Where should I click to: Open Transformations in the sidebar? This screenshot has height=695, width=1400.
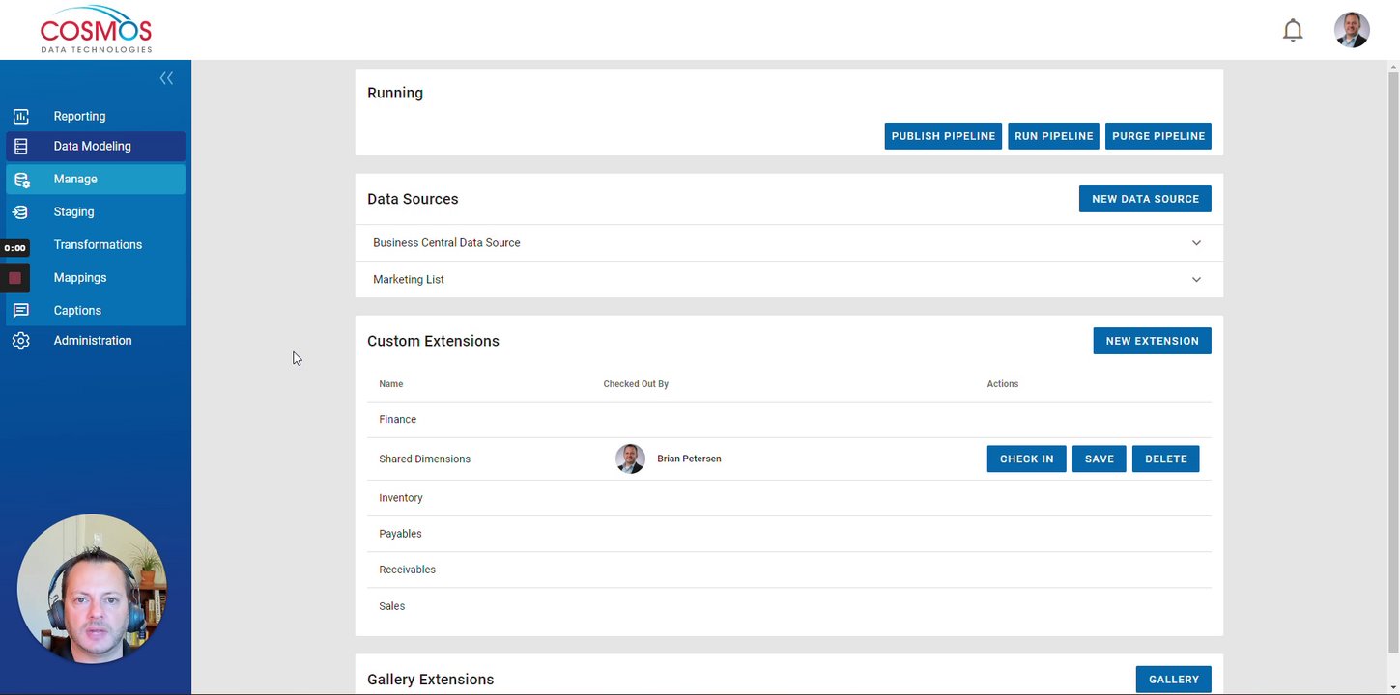pos(98,245)
